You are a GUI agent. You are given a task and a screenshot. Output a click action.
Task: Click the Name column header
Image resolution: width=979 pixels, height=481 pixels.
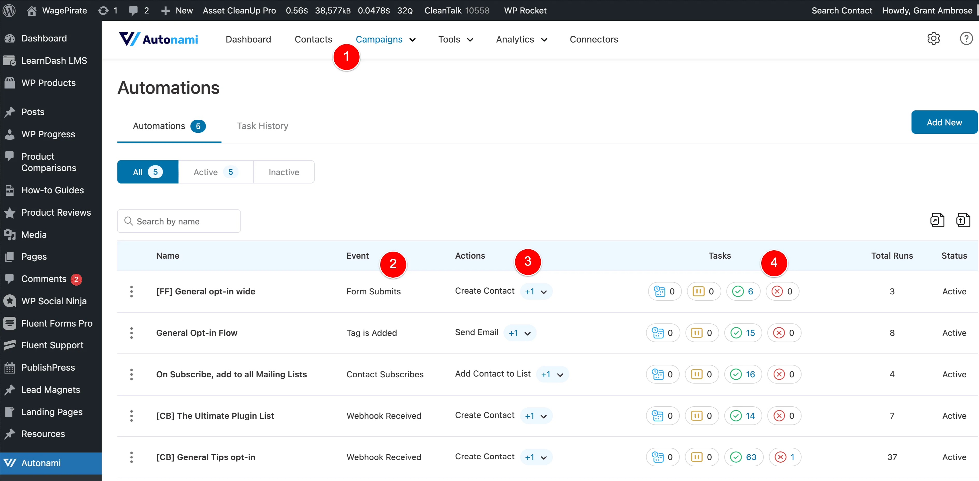point(168,256)
